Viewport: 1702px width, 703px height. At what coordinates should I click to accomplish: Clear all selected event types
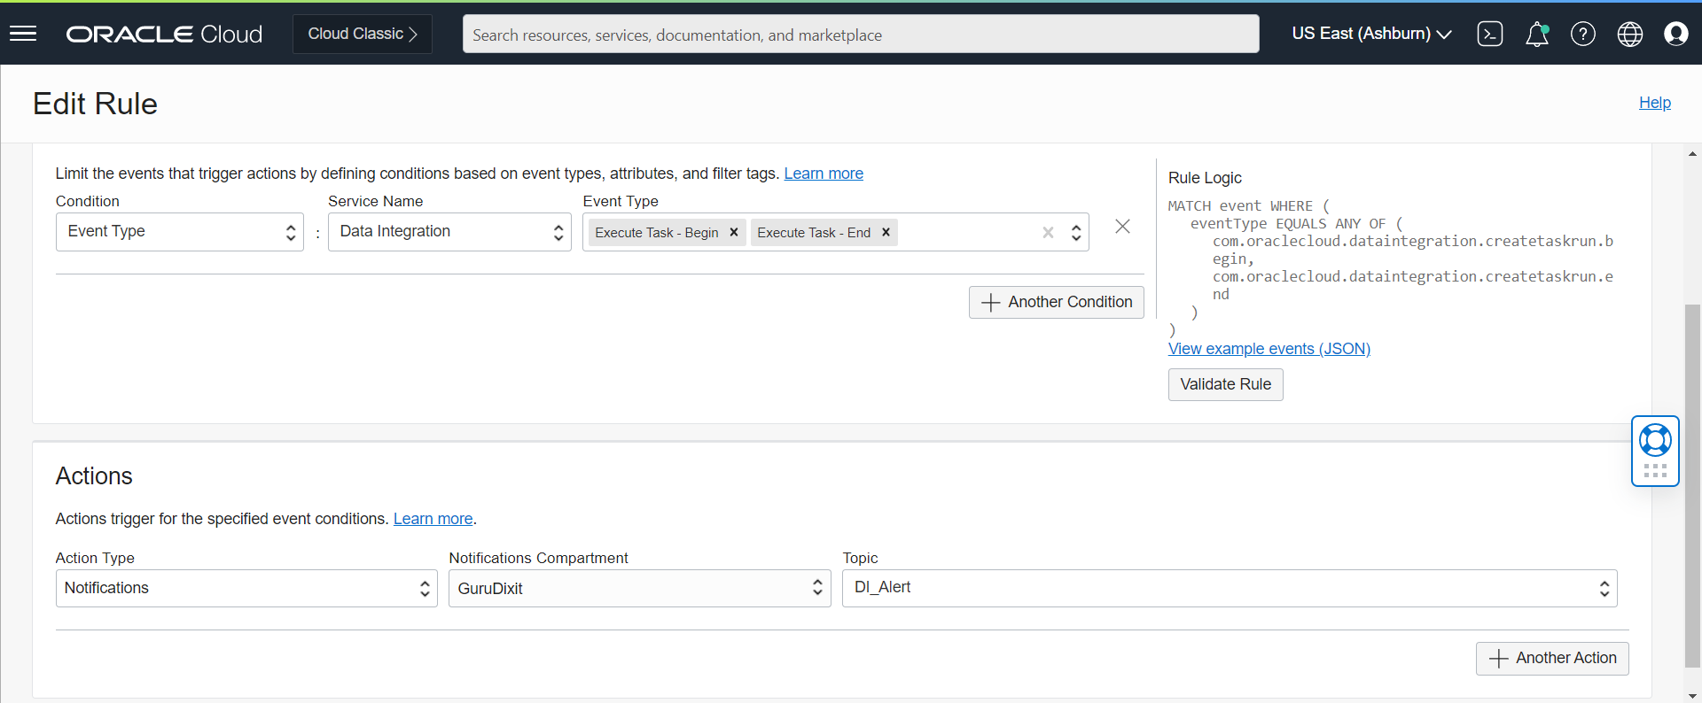tap(1048, 232)
